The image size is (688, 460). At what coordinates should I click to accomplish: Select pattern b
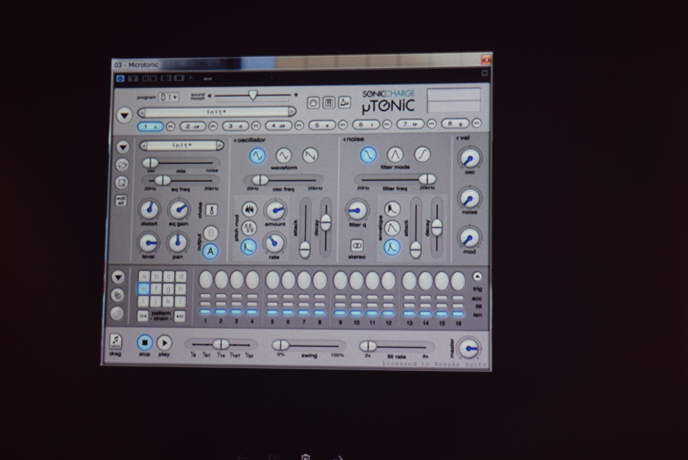pos(156,276)
